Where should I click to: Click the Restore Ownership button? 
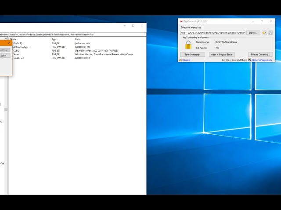260,54
